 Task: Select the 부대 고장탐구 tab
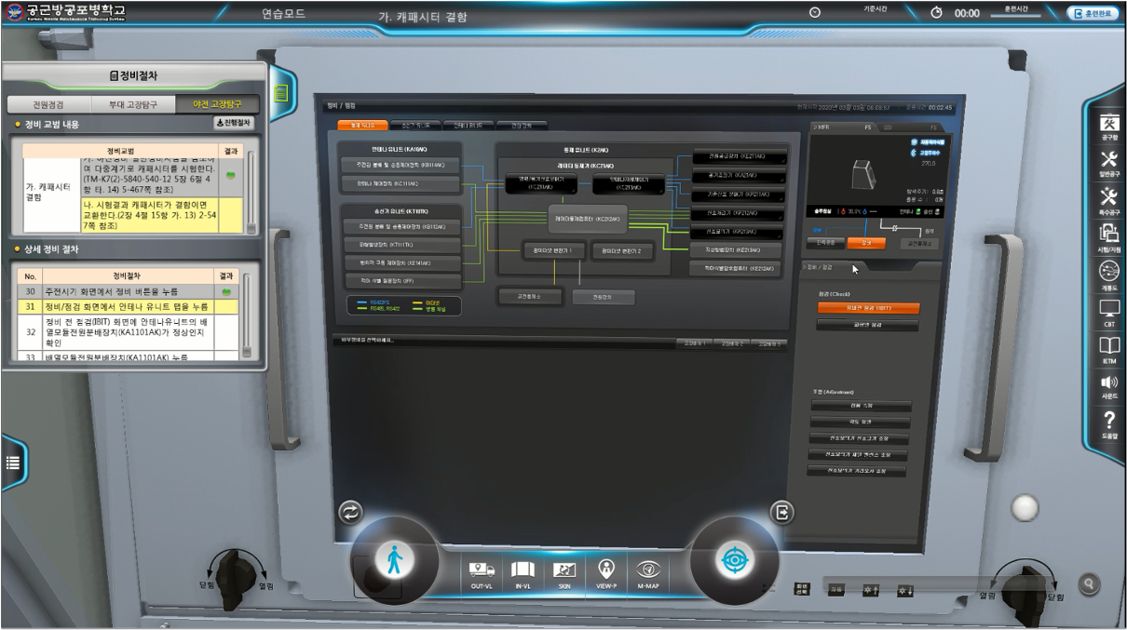133,104
